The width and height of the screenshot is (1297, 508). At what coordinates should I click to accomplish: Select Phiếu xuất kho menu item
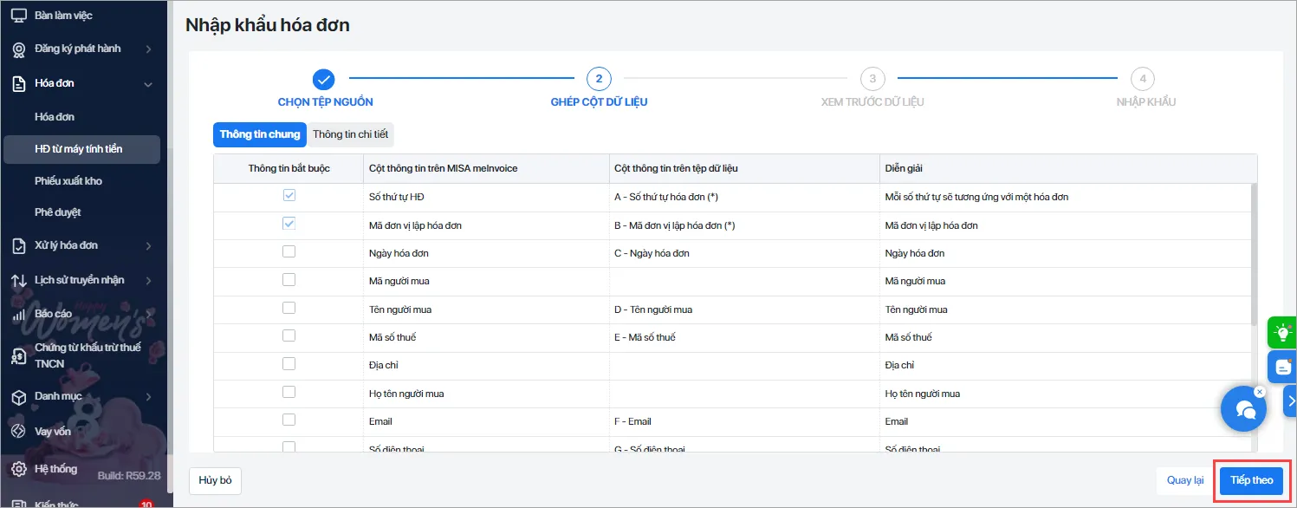(x=68, y=181)
